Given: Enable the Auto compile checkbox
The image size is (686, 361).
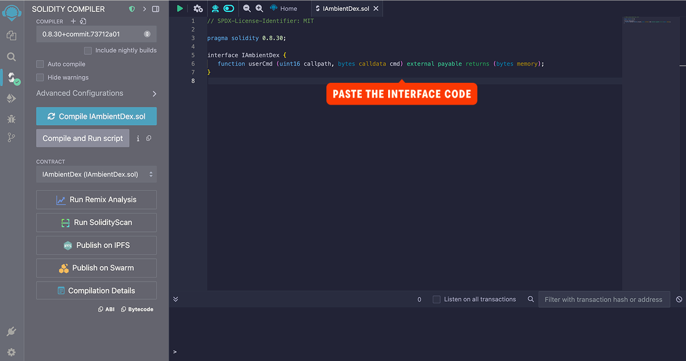Looking at the screenshot, I should pos(40,64).
